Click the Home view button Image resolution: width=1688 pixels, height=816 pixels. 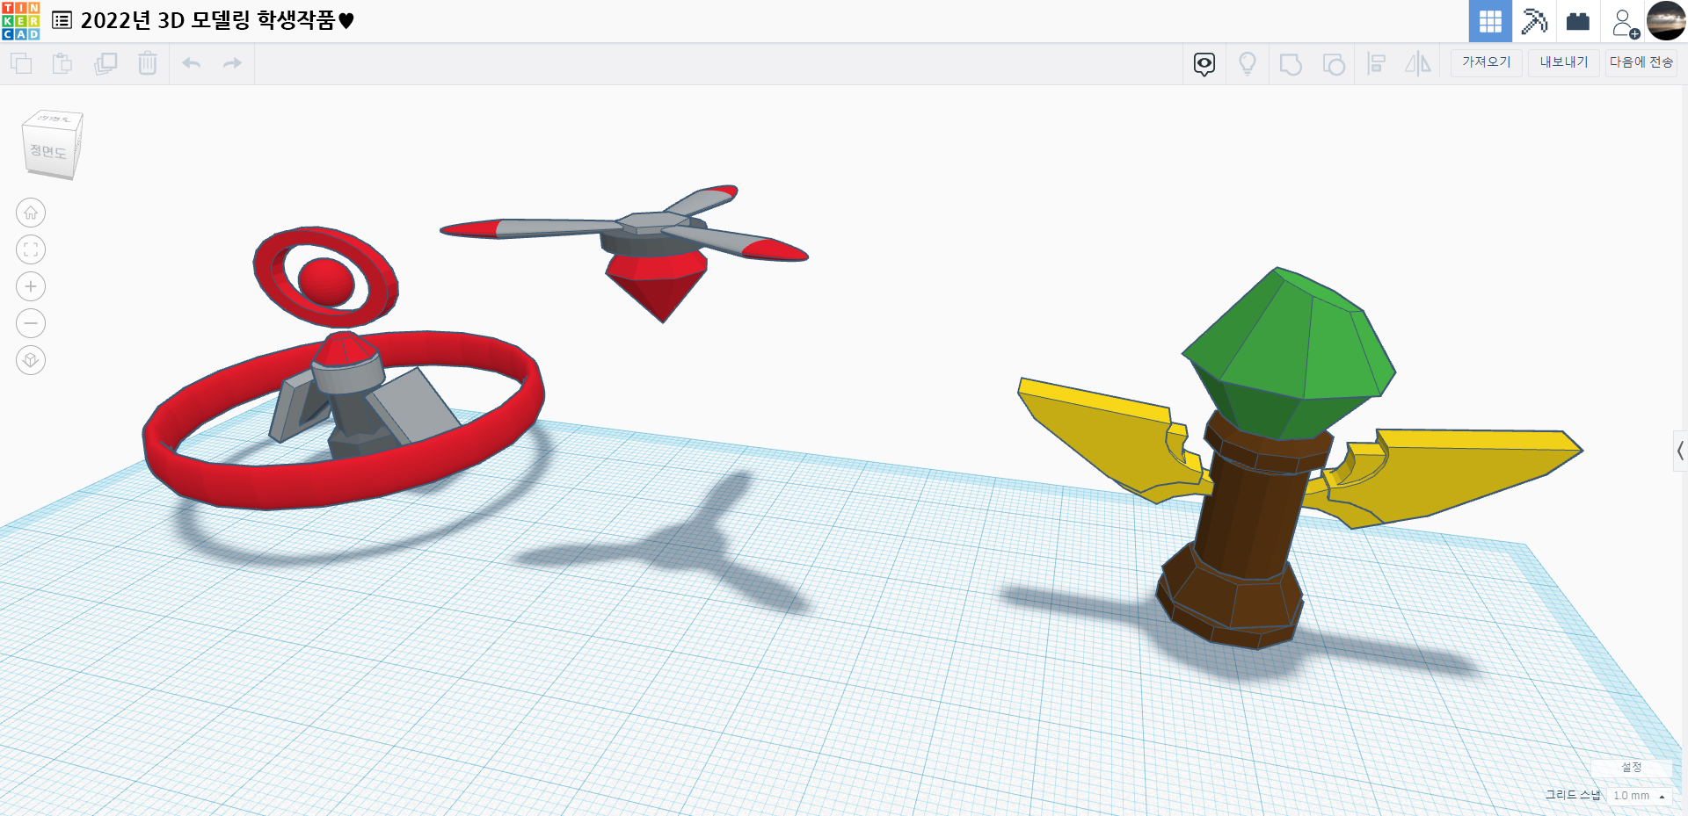[31, 213]
